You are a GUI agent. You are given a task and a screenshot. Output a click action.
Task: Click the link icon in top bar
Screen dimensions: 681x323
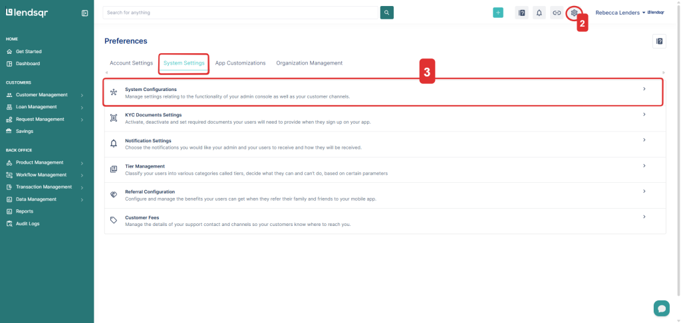pyautogui.click(x=557, y=13)
